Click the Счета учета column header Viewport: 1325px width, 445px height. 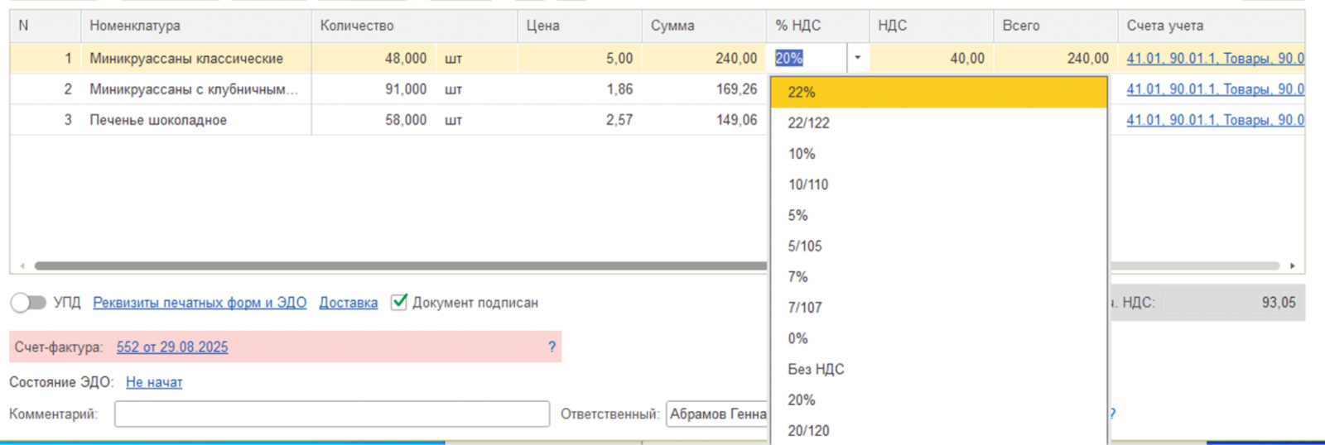1212,26
